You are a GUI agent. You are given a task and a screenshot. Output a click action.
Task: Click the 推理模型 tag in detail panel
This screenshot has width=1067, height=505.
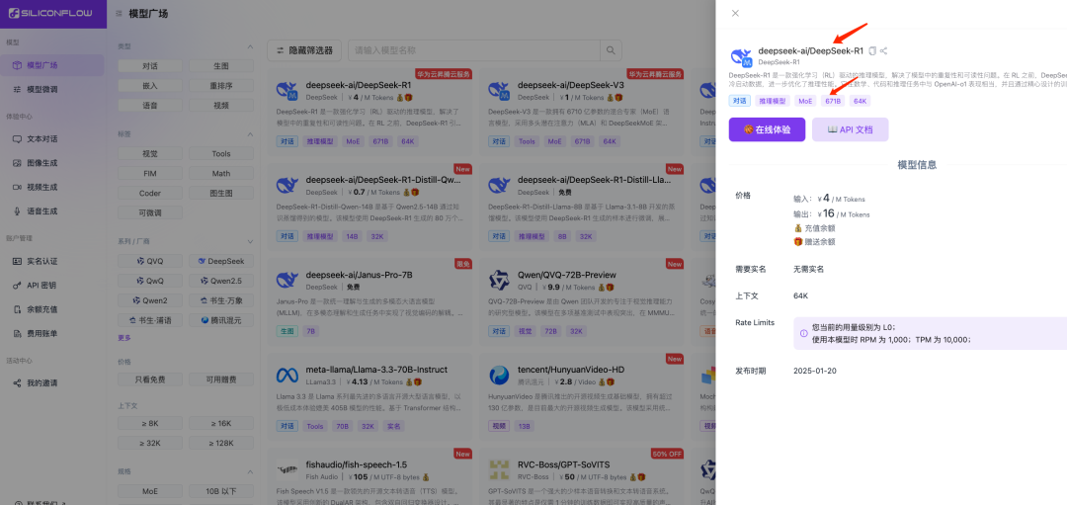(772, 101)
